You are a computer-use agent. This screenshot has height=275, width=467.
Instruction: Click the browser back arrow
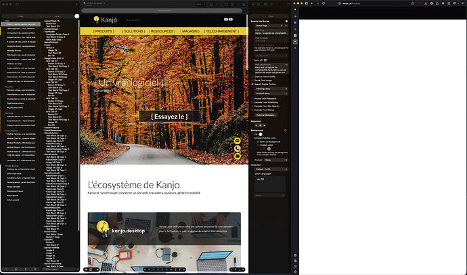[312, 3]
